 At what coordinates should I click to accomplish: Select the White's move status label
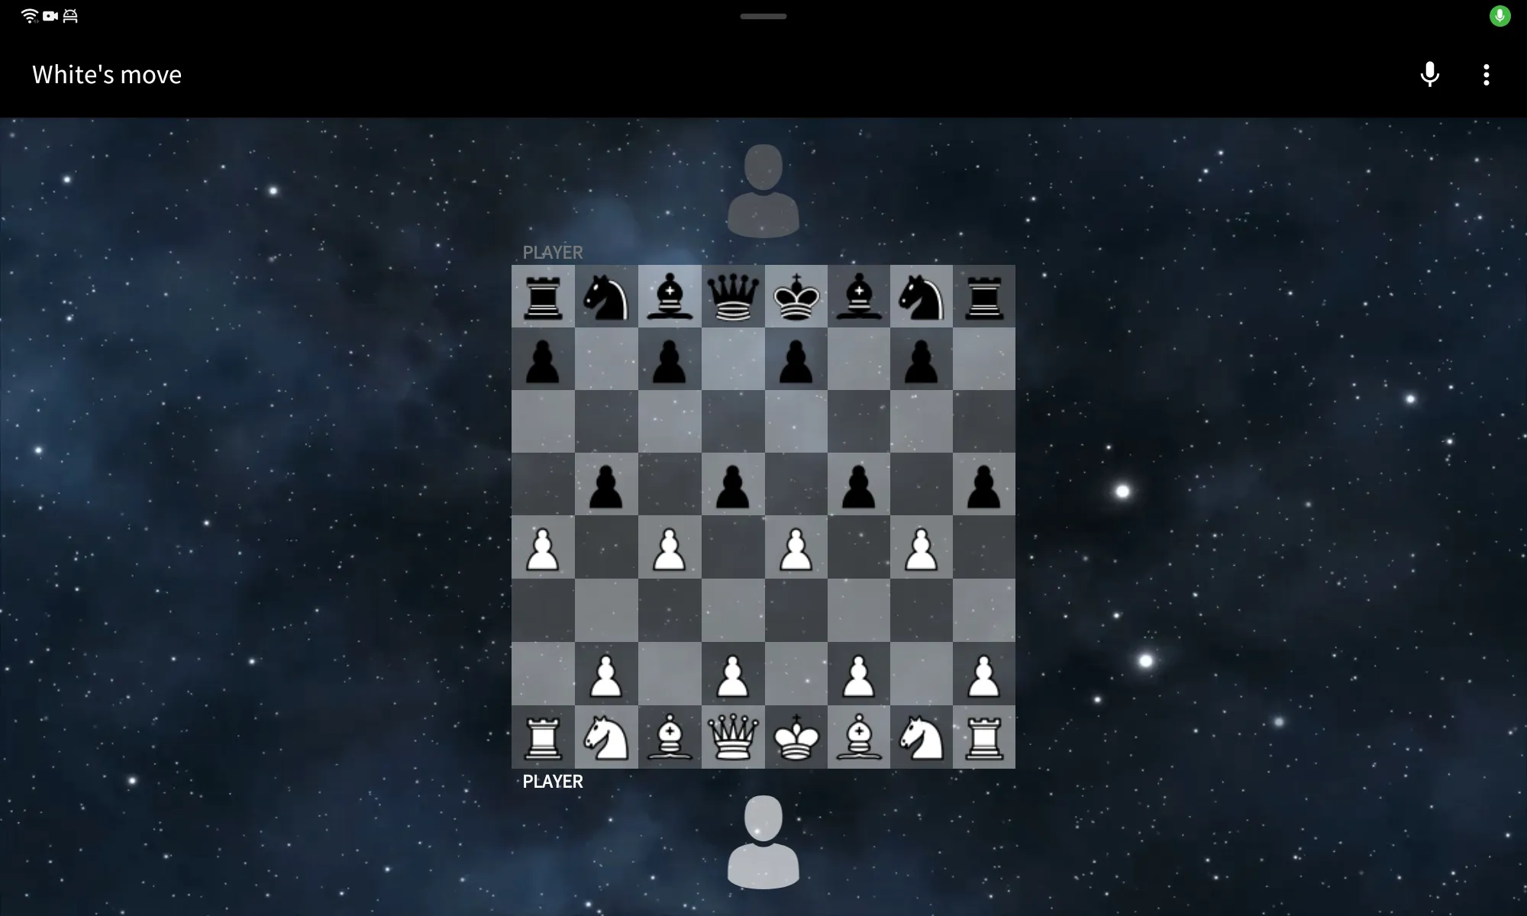107,73
